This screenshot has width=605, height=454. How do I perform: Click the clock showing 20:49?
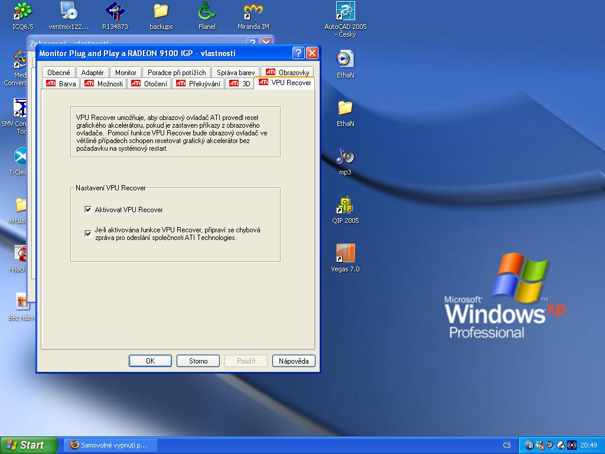point(588,445)
